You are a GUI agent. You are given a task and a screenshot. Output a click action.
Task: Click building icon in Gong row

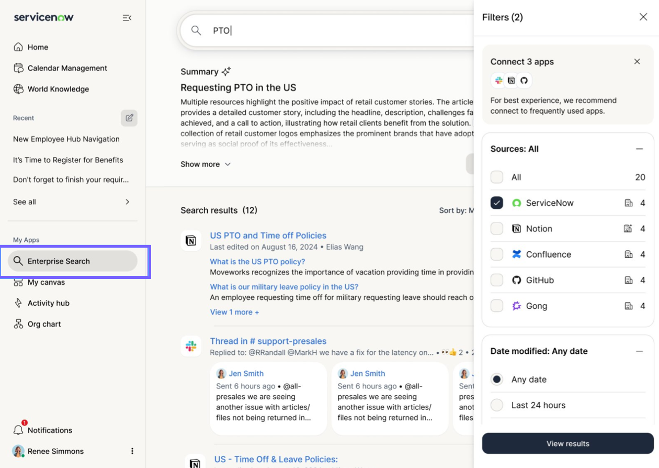coord(629,306)
